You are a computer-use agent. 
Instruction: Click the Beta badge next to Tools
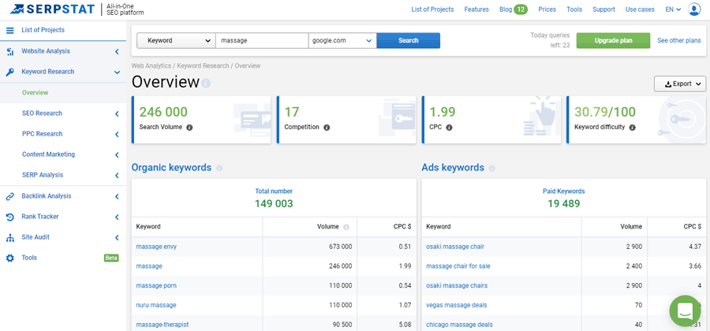(111, 258)
